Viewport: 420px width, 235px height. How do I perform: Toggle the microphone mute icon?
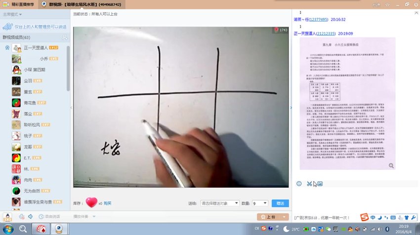click(x=22, y=216)
